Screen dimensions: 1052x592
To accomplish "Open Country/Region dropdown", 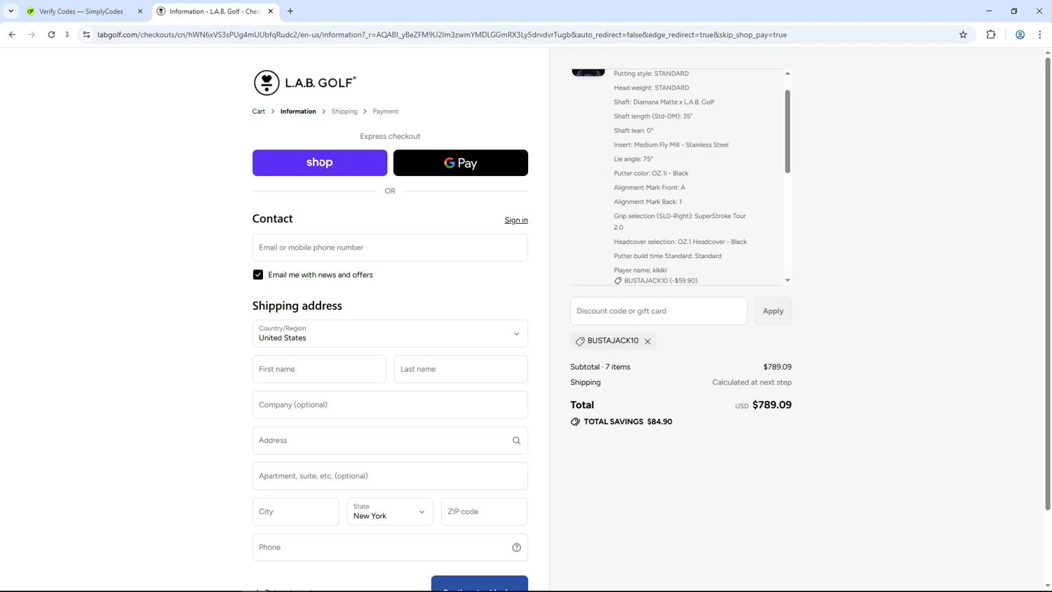I will click(390, 334).
